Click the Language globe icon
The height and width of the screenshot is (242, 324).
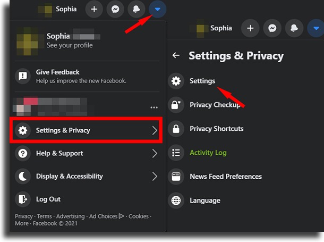pyautogui.click(x=176, y=201)
